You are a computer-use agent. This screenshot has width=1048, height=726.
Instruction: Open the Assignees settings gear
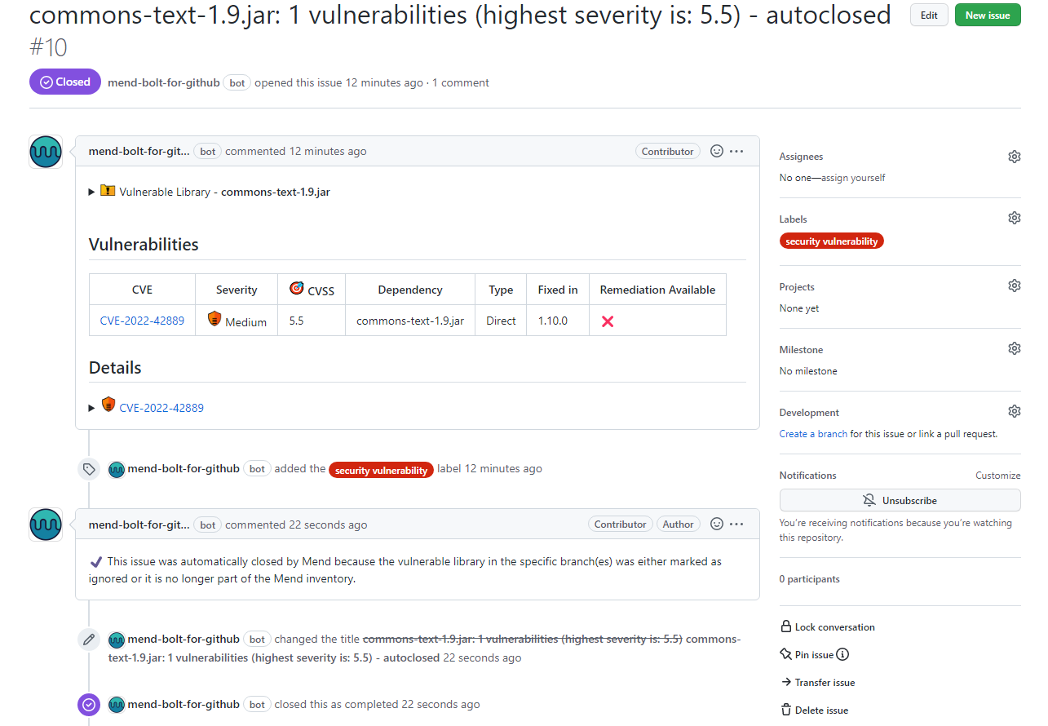[x=1014, y=157]
